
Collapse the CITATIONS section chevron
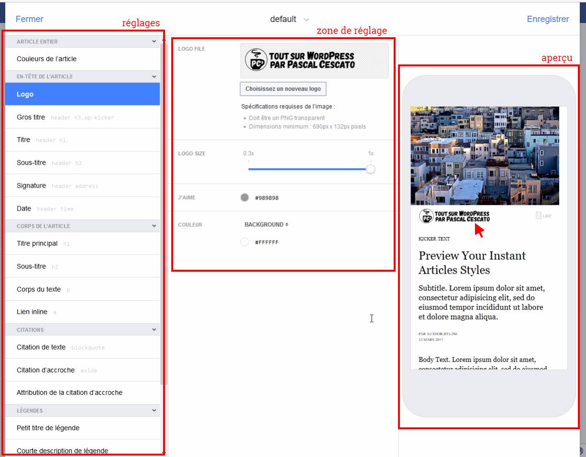click(x=154, y=329)
